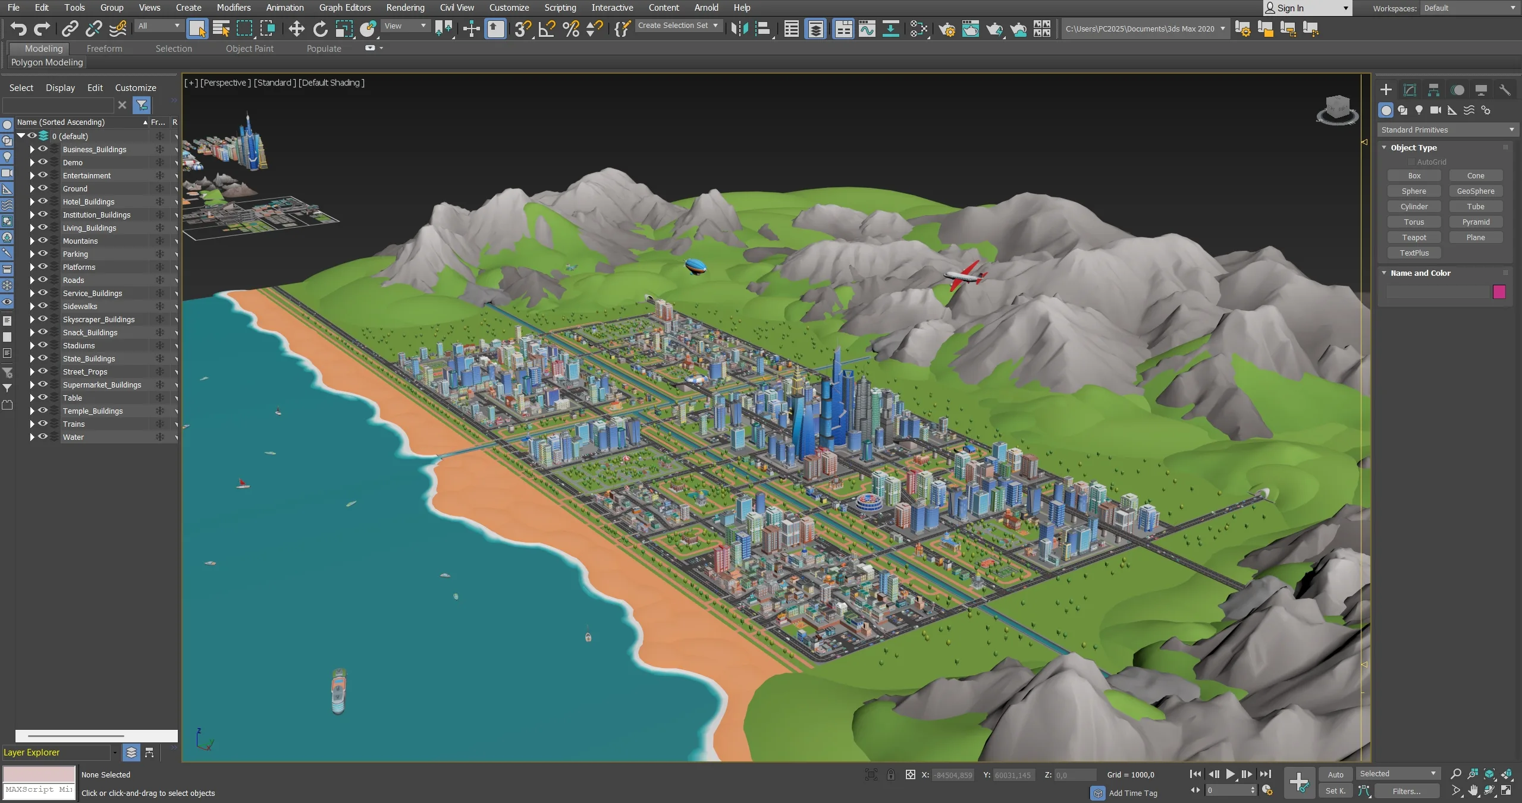1522x803 pixels.
Task: Open the Create Selection Set dropdown
Action: 678,26
